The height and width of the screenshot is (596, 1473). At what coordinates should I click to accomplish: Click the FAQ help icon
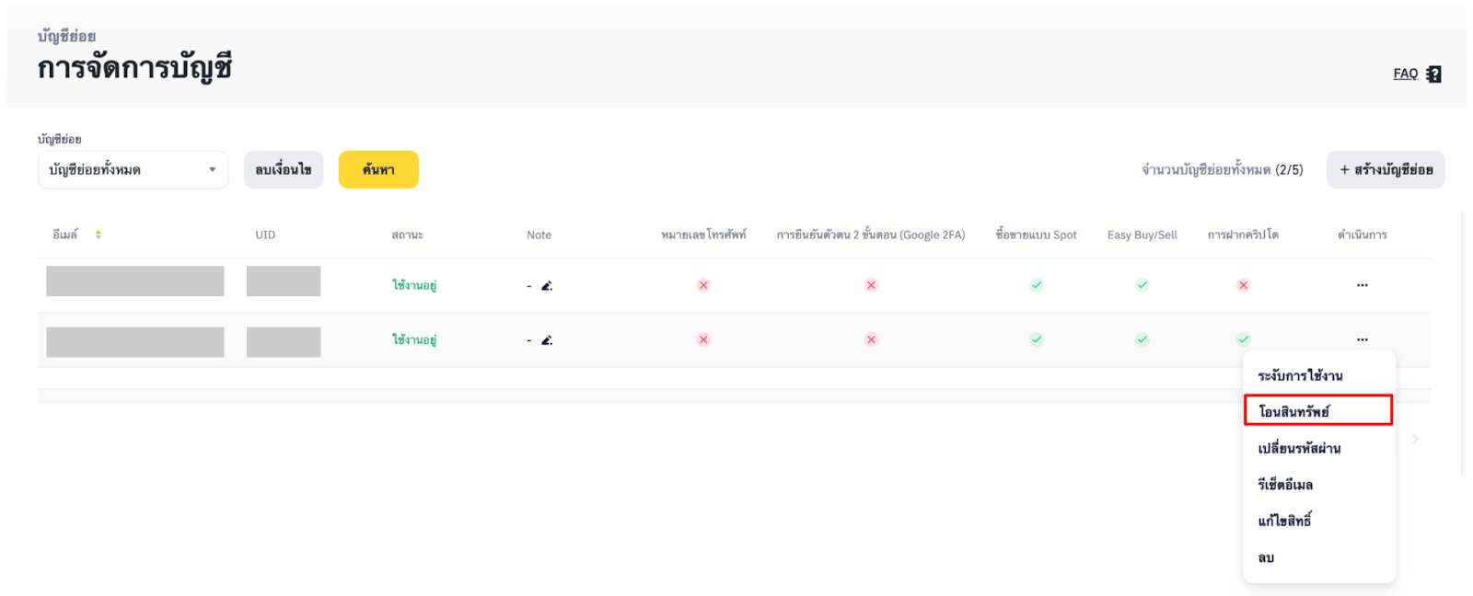(x=1433, y=74)
